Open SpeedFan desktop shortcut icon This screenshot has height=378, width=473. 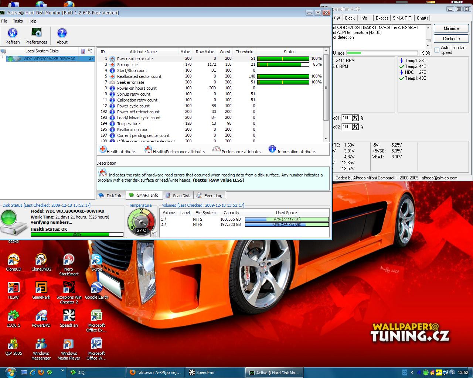[69, 316]
